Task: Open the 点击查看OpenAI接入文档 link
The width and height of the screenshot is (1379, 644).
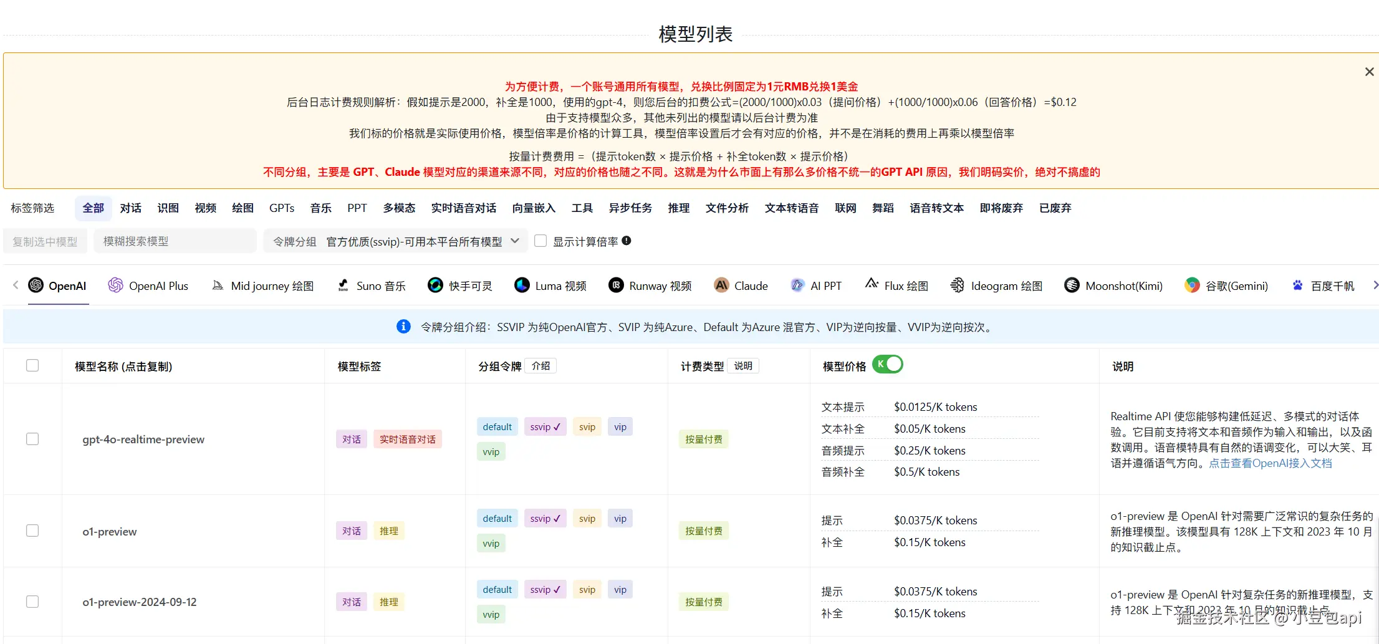Action: pyautogui.click(x=1270, y=463)
